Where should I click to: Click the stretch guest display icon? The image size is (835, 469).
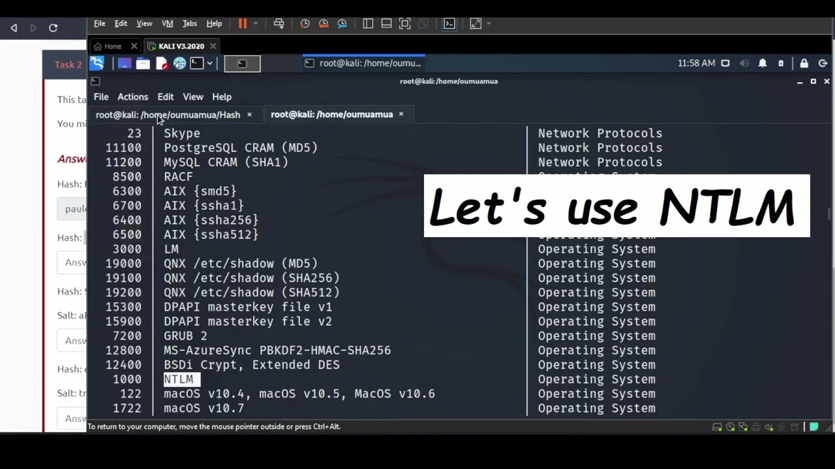click(x=476, y=23)
